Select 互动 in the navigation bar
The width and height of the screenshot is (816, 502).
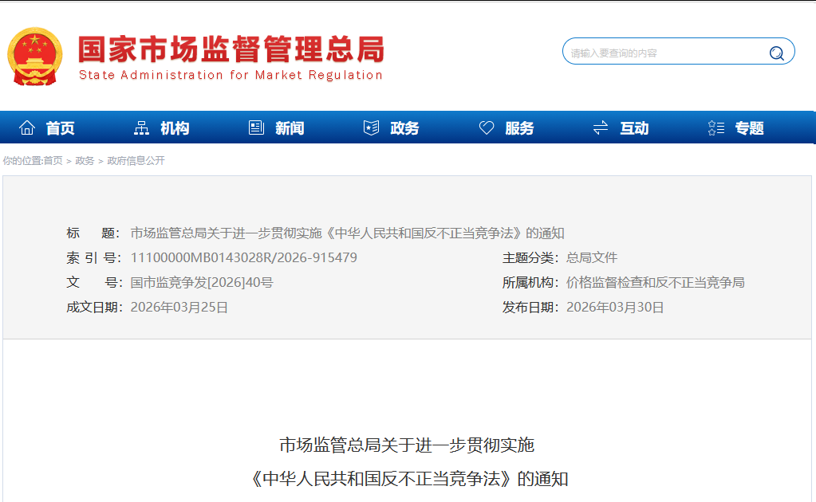634,128
